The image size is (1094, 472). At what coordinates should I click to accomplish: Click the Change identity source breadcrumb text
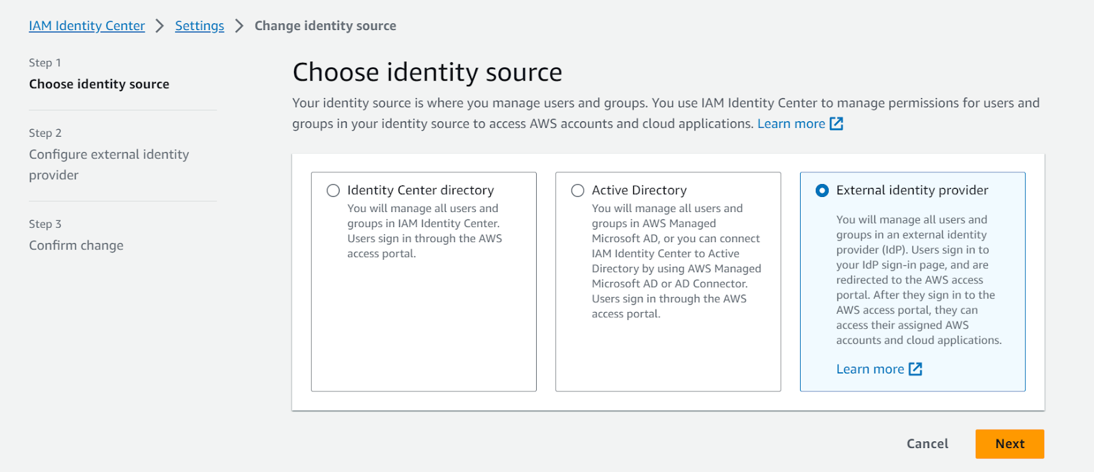coord(325,26)
